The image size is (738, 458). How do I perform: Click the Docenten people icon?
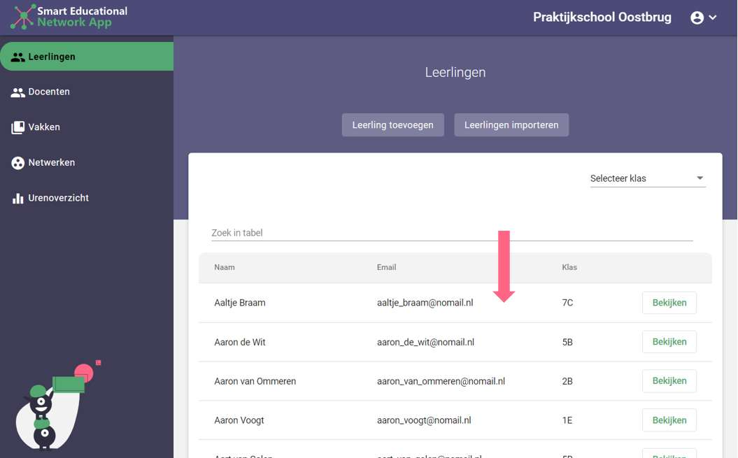click(17, 92)
